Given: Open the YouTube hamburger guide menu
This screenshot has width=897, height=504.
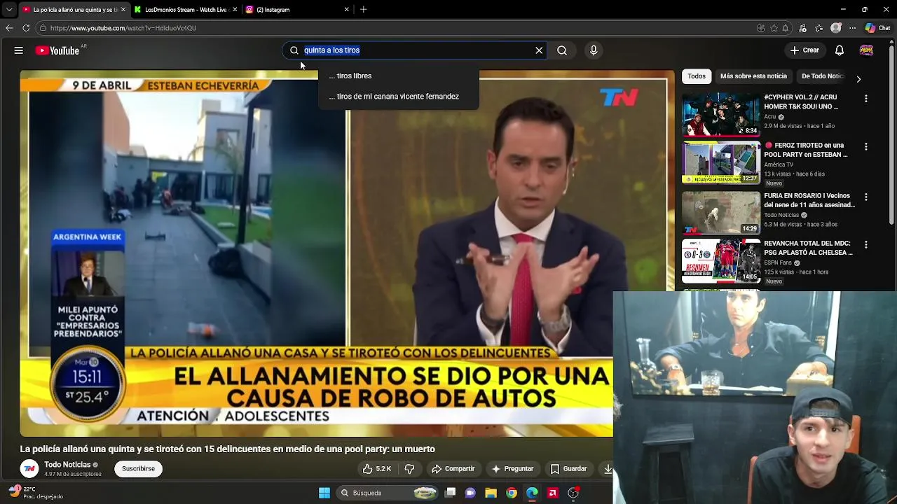Looking at the screenshot, I should [x=19, y=50].
